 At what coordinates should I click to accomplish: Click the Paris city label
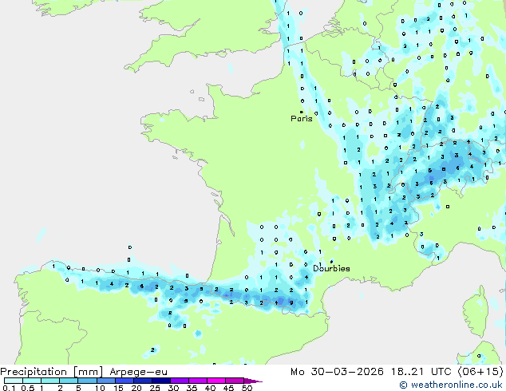(302, 119)
